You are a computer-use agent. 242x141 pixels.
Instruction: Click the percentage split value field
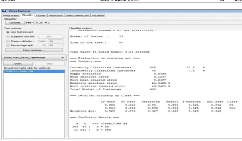coord(56,46)
